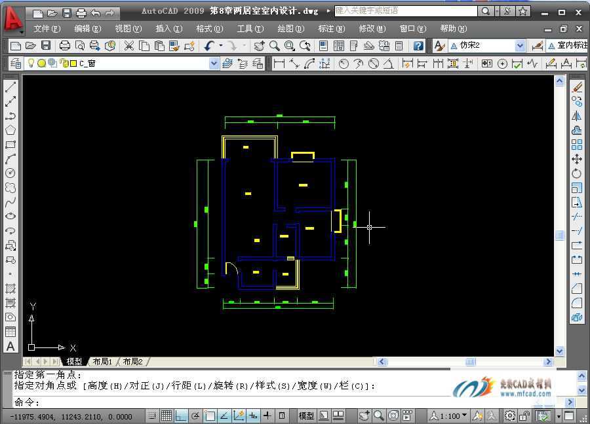The height and width of the screenshot is (424, 590).
Task: Click the Erase modify tool
Action: [577, 87]
